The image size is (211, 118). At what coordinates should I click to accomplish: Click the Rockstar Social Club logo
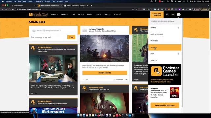[x=38, y=14]
